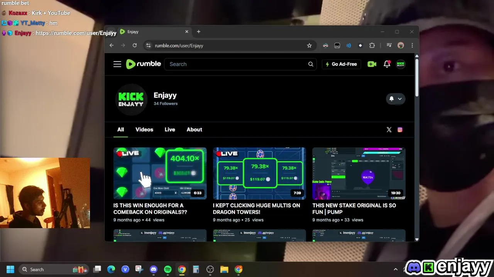
Task: Click "9 months ago • 44 views" text
Action: (139, 220)
